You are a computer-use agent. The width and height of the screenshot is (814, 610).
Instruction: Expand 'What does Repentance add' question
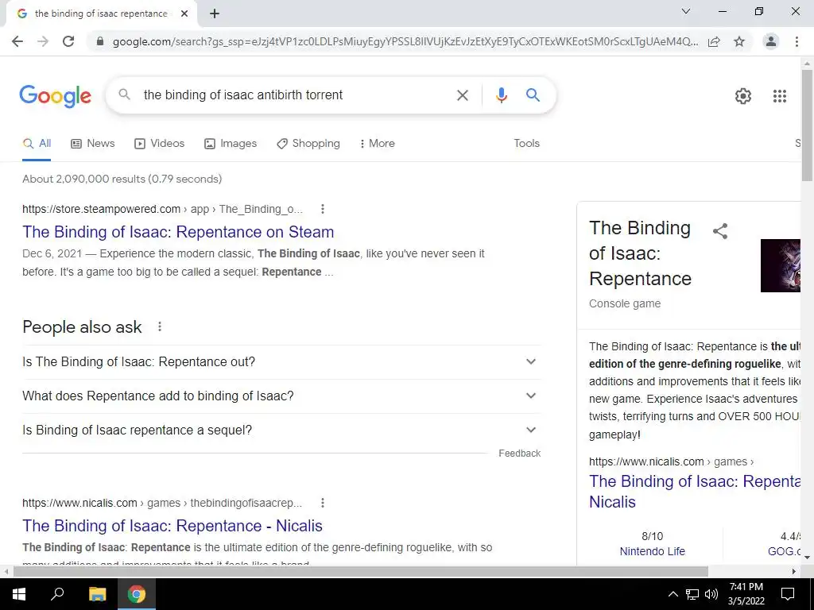(x=281, y=396)
